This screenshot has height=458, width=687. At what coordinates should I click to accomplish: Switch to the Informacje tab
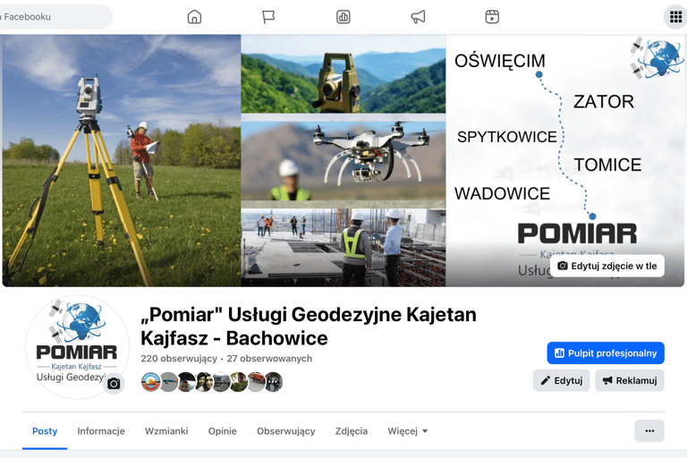(x=101, y=431)
